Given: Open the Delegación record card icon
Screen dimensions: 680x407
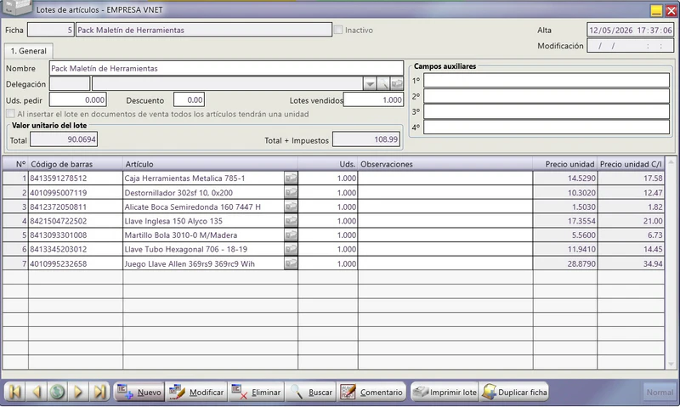Looking at the screenshot, I should click(x=397, y=83).
